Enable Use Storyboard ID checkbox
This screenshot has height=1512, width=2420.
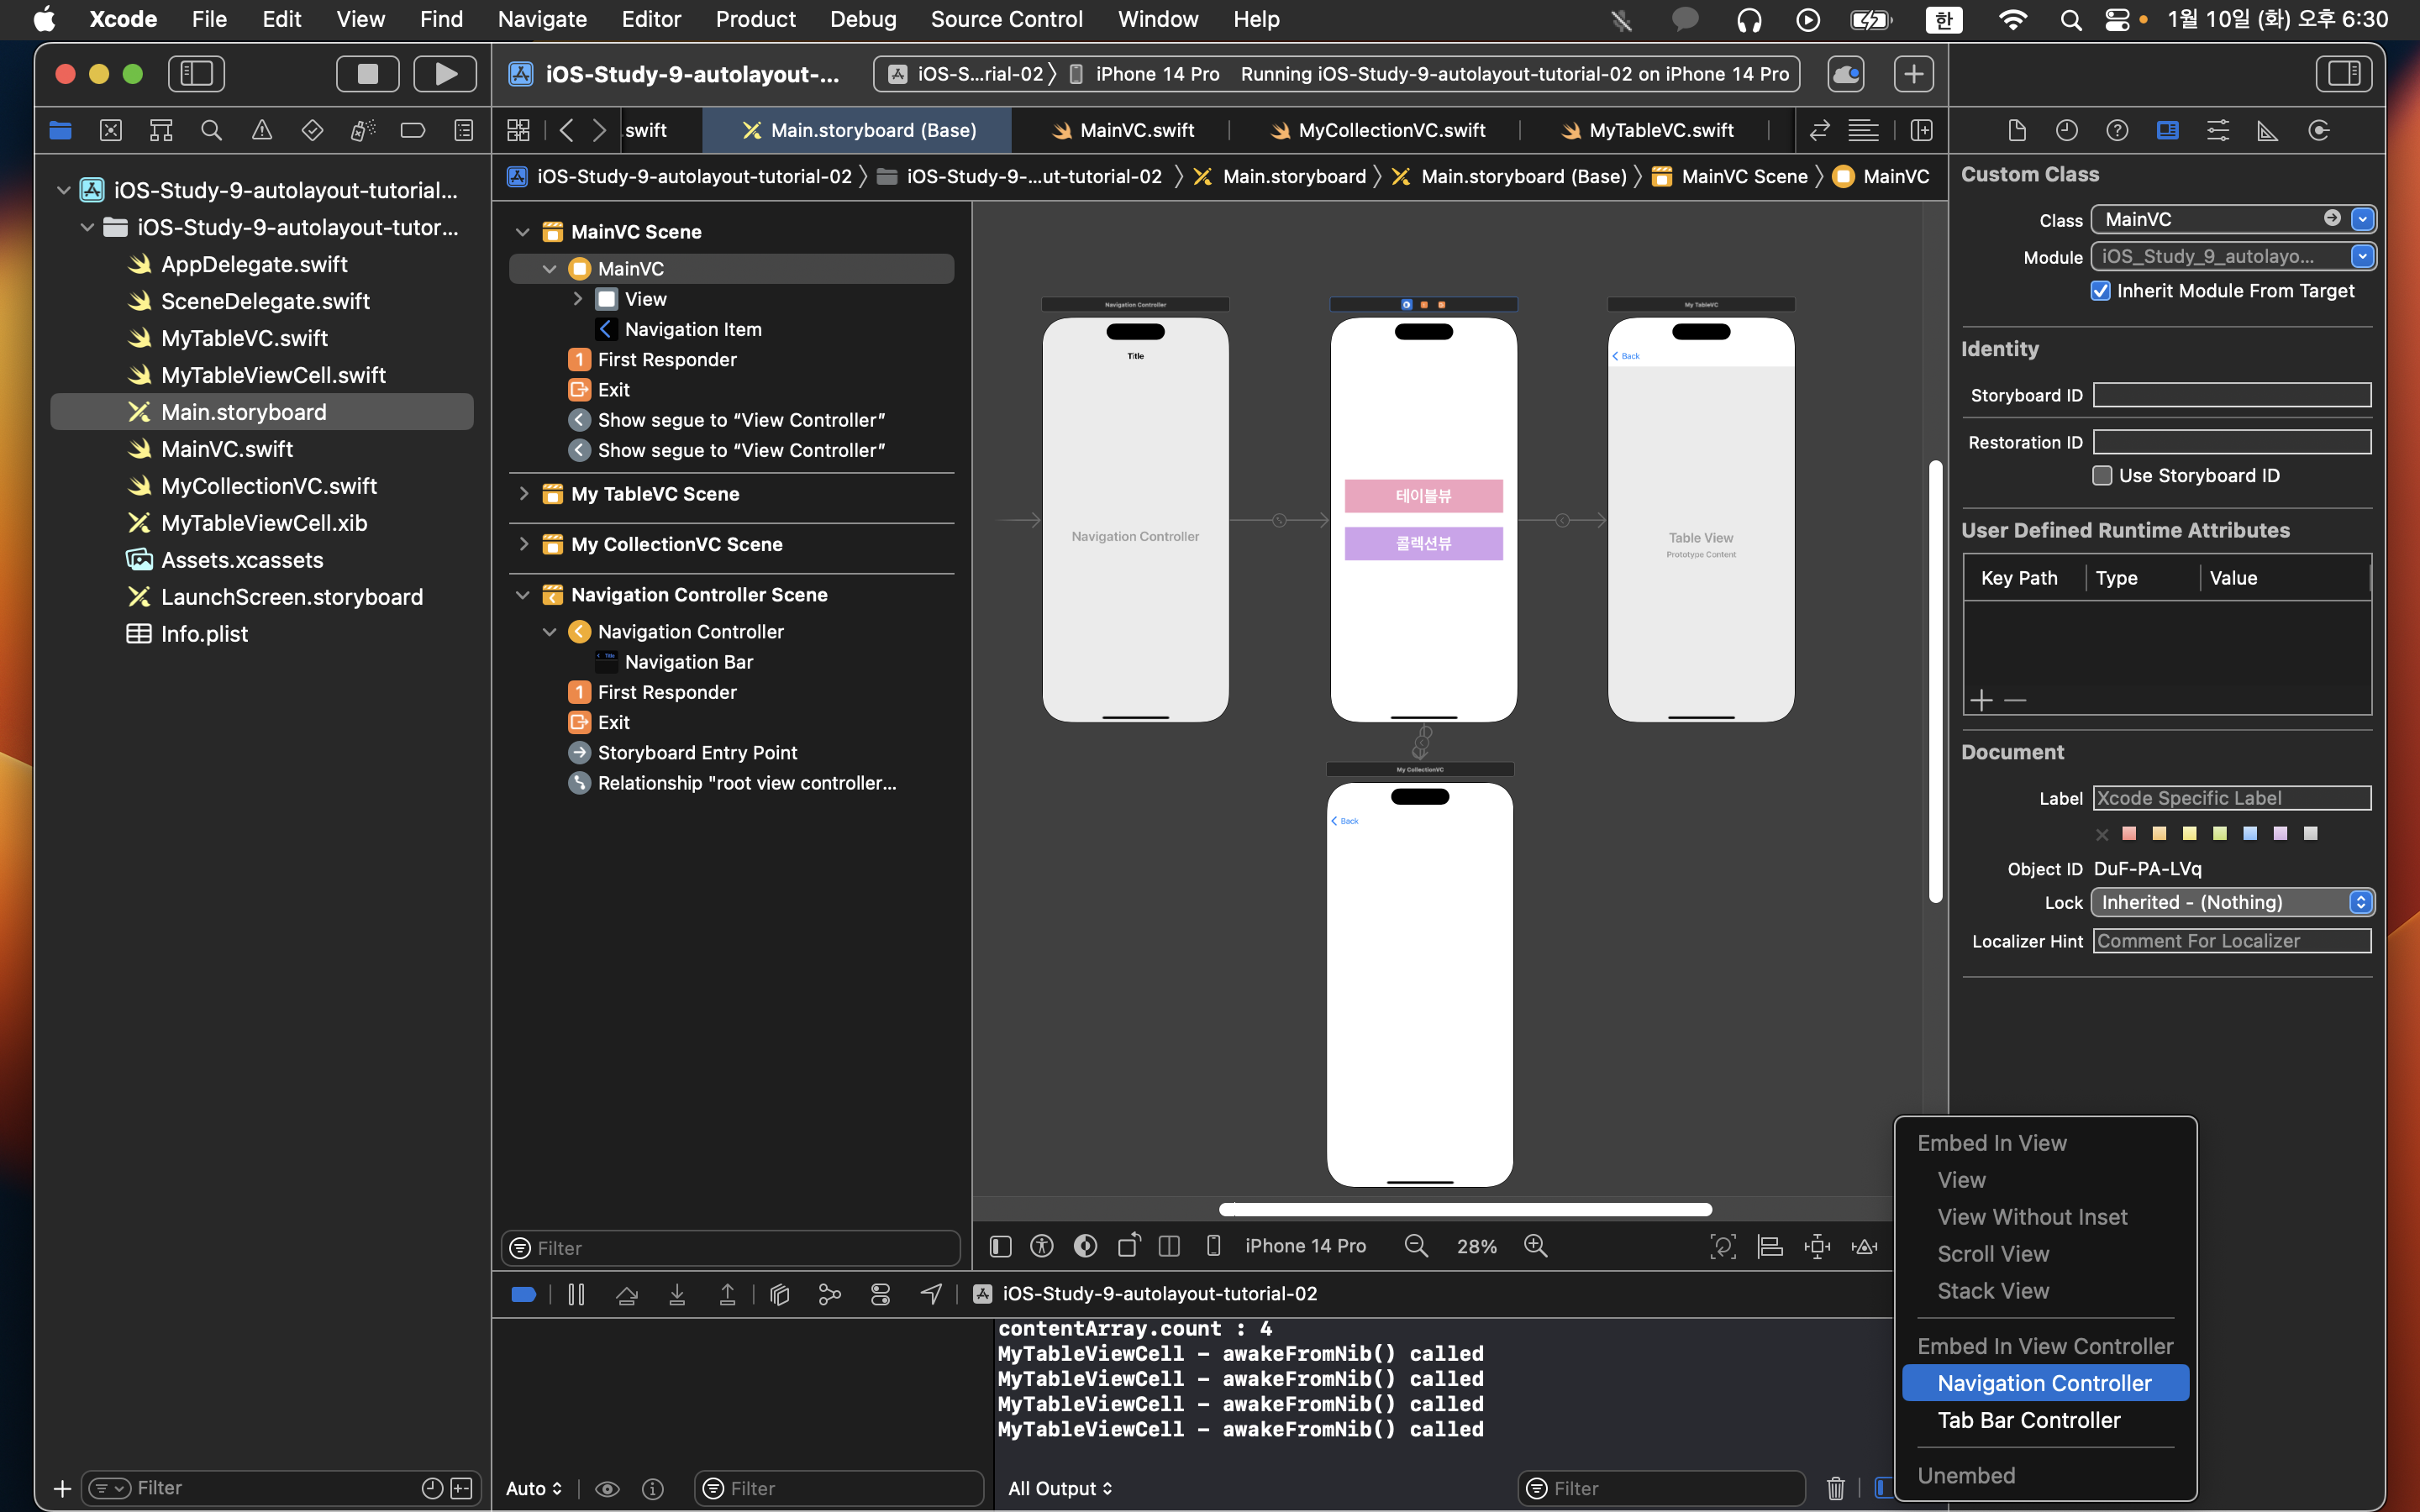tap(2102, 476)
